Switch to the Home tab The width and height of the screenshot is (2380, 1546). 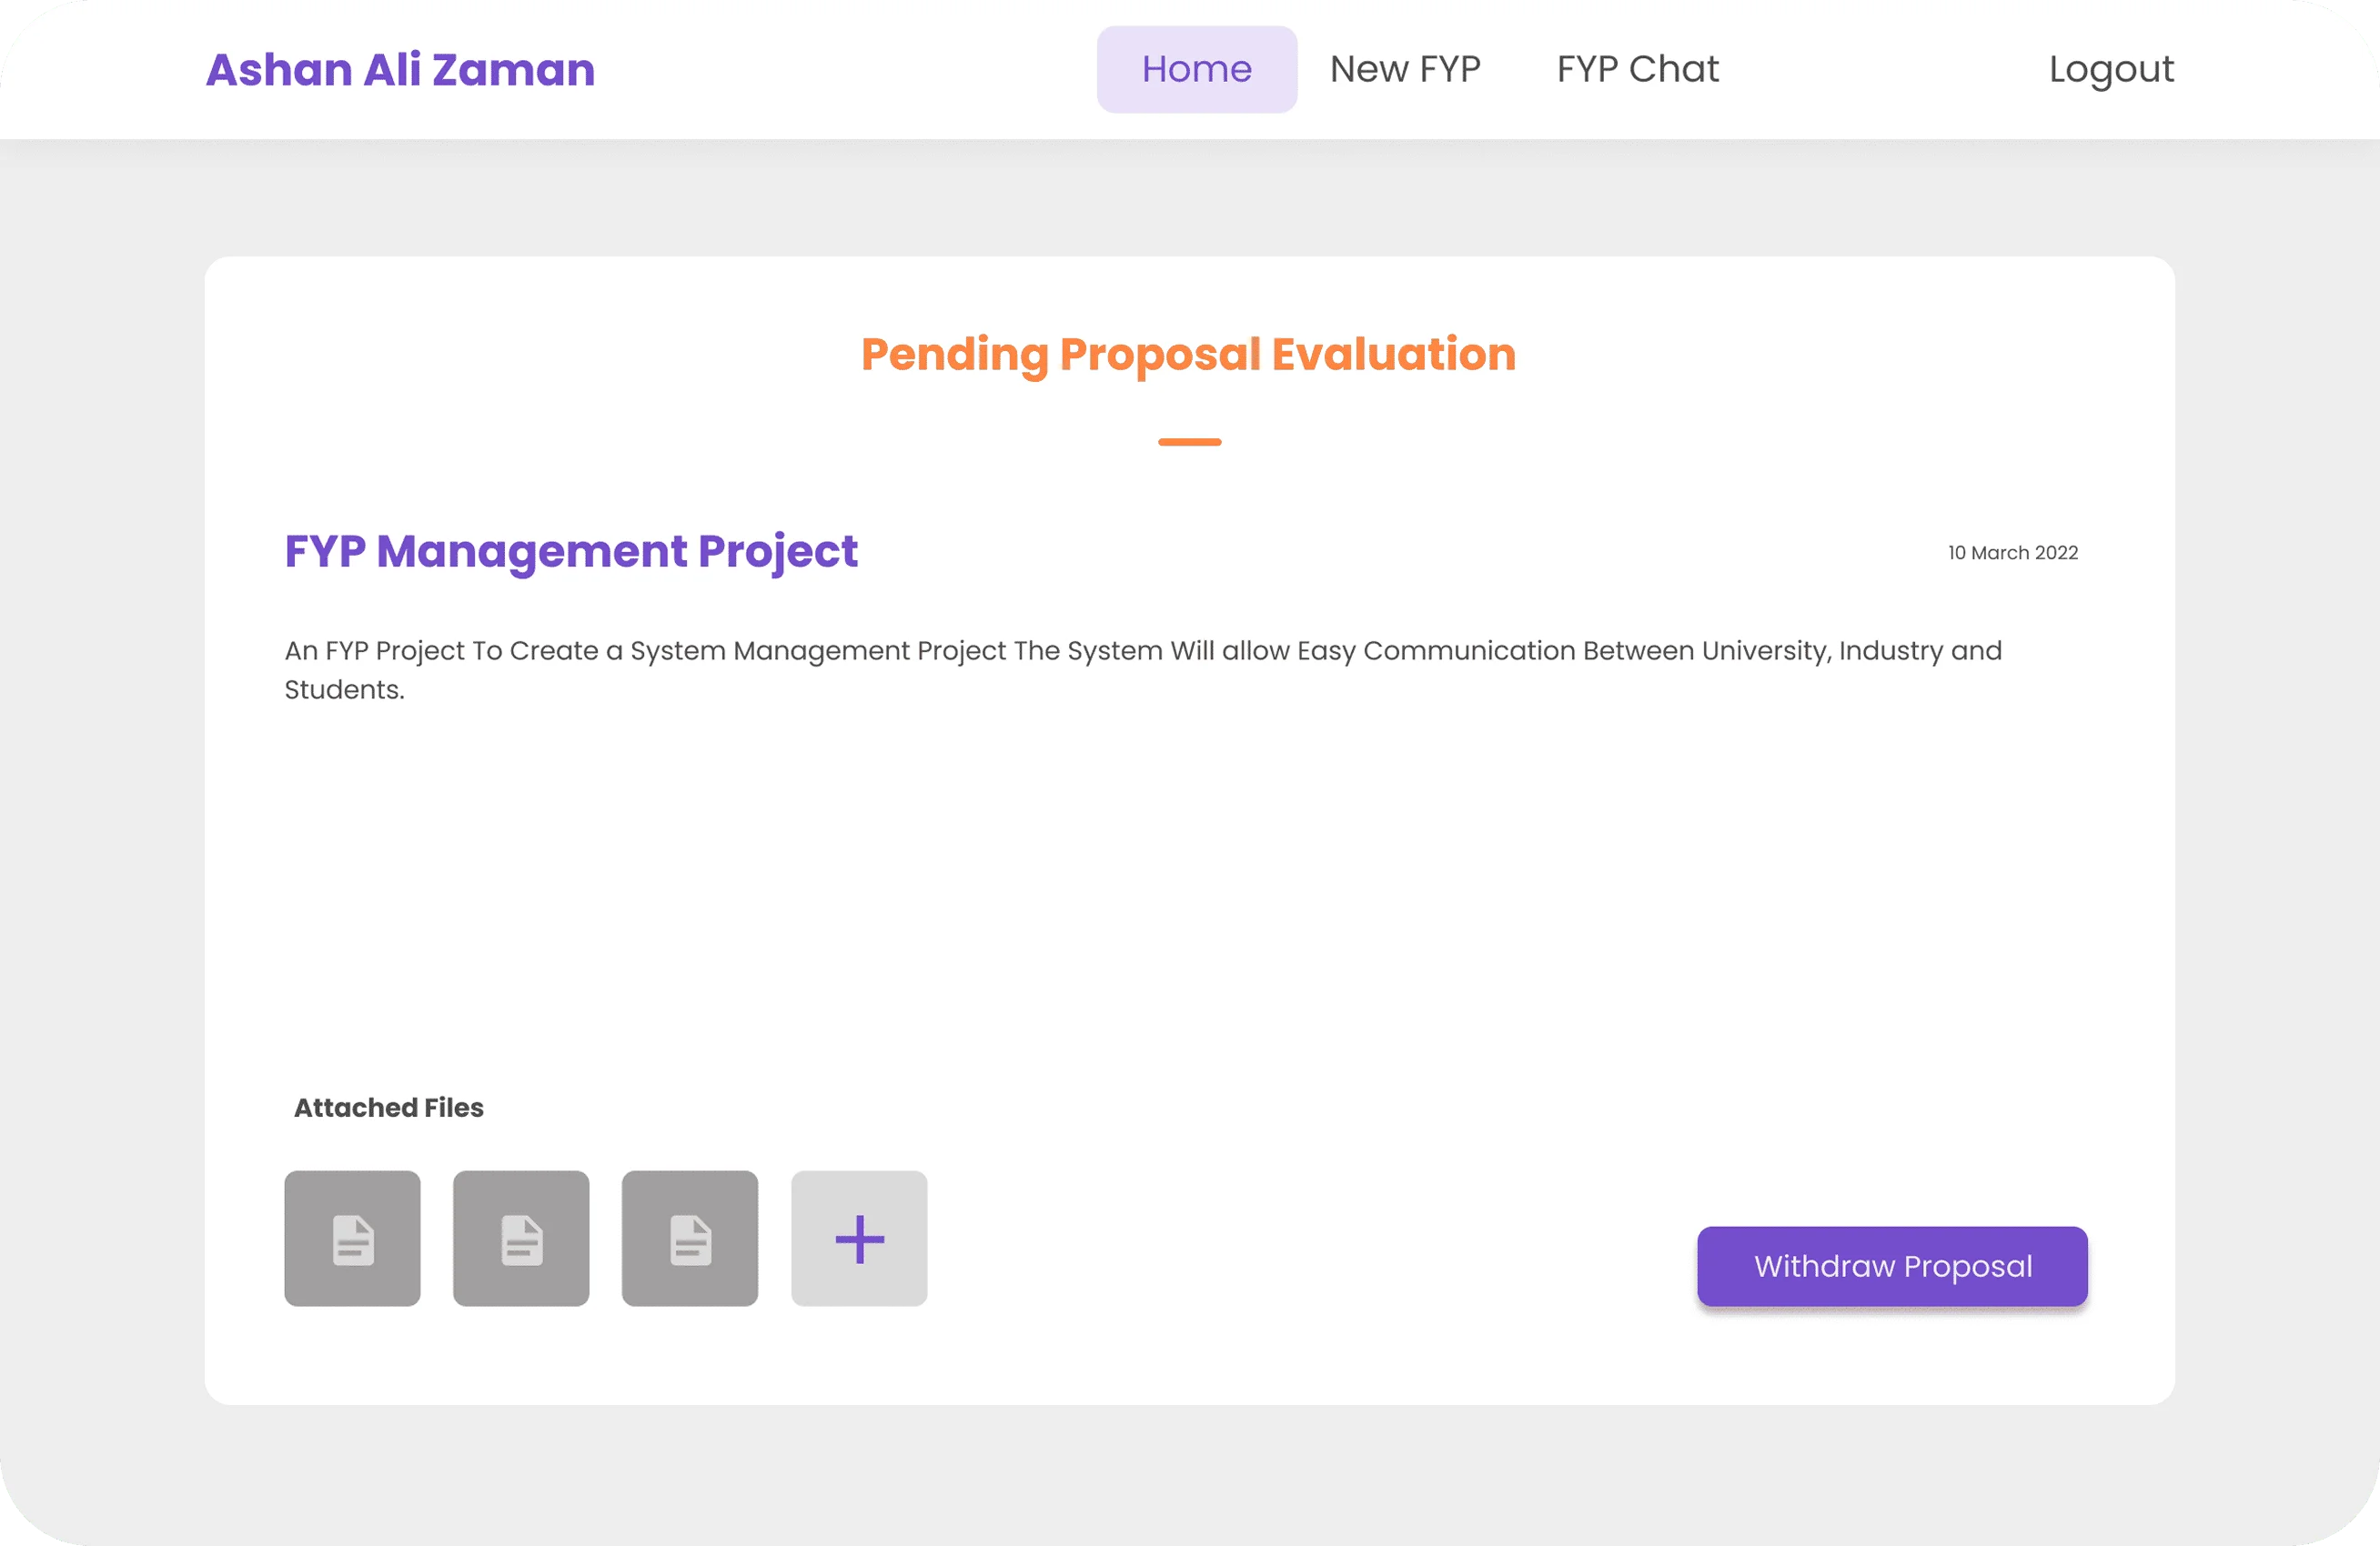point(1196,69)
